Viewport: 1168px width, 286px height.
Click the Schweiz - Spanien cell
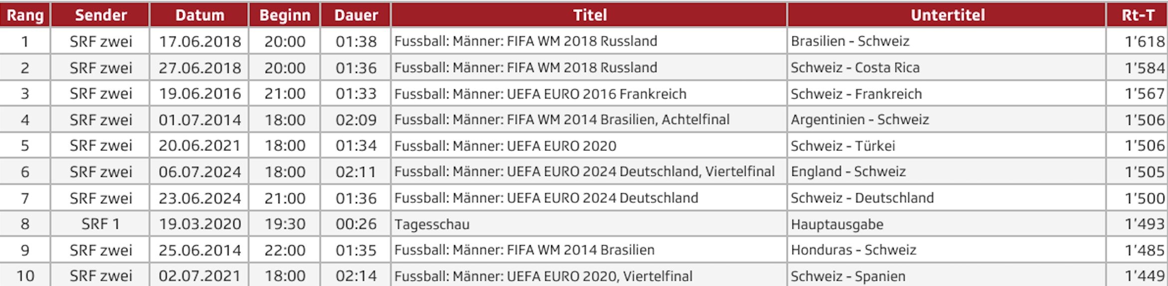point(848,276)
